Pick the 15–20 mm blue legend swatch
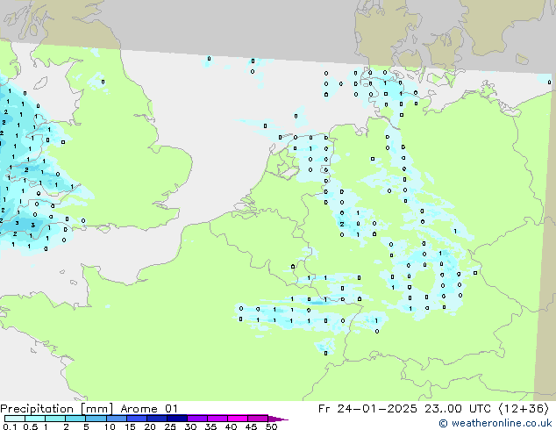Viewport: 556px width, 430px height. 137,419
